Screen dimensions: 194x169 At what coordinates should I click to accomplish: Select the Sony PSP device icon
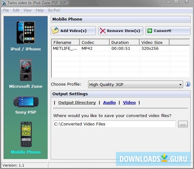(x=26, y=102)
